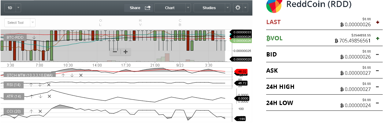Move BTC-RDD panel down arrow

point(34,38)
